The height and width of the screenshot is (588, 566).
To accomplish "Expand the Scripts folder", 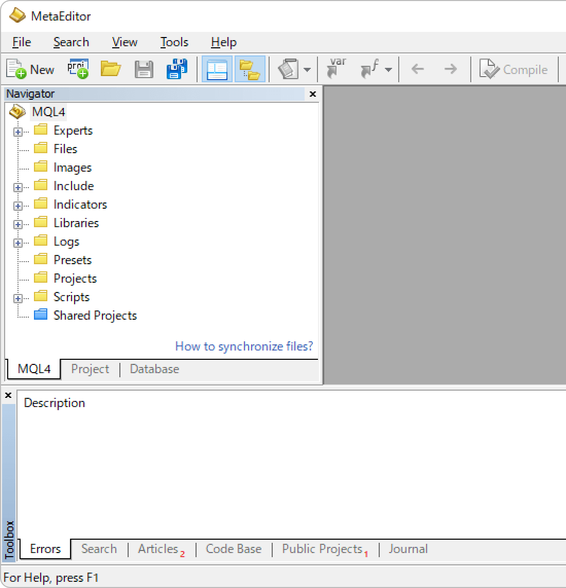I will [17, 298].
